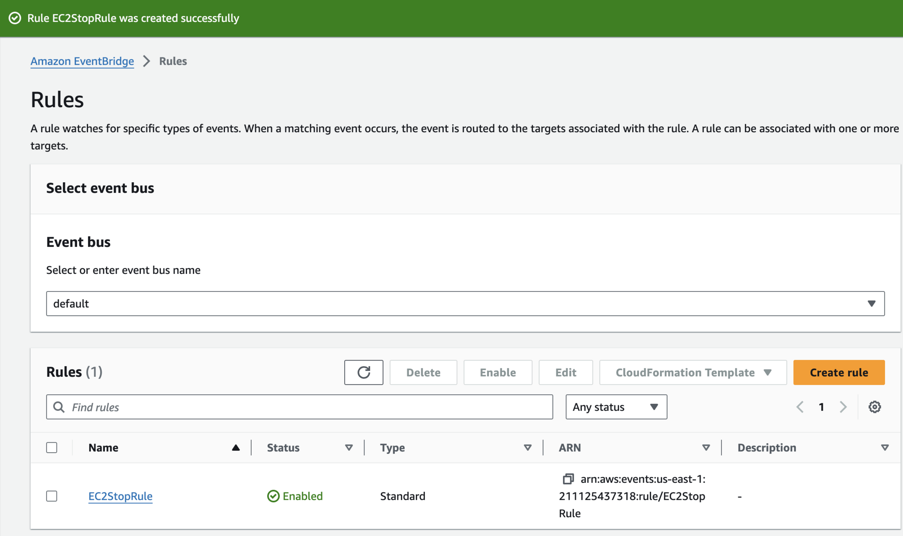Click the Create rule button

(839, 372)
